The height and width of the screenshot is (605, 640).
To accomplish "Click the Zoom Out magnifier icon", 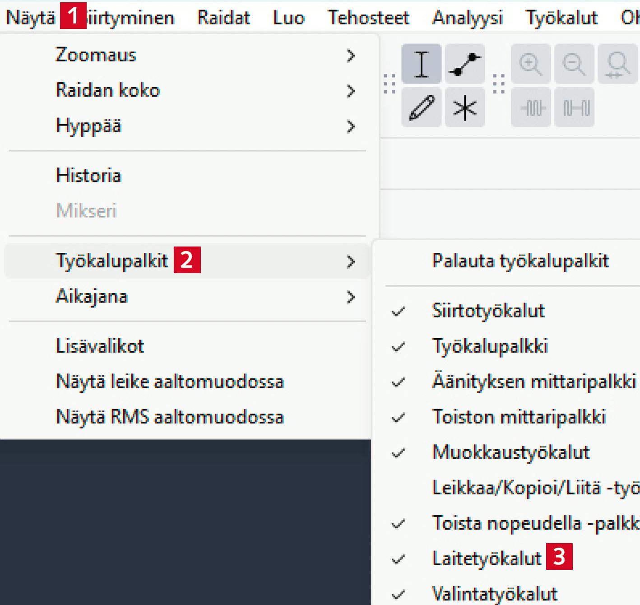I will point(574,64).
